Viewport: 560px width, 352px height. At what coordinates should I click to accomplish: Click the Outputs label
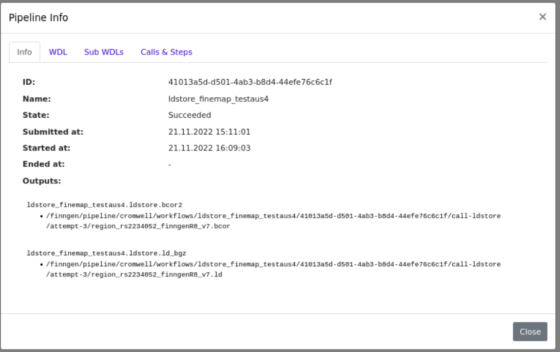pos(42,181)
